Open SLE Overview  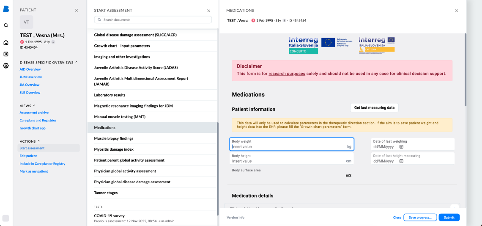pyautogui.click(x=30, y=92)
